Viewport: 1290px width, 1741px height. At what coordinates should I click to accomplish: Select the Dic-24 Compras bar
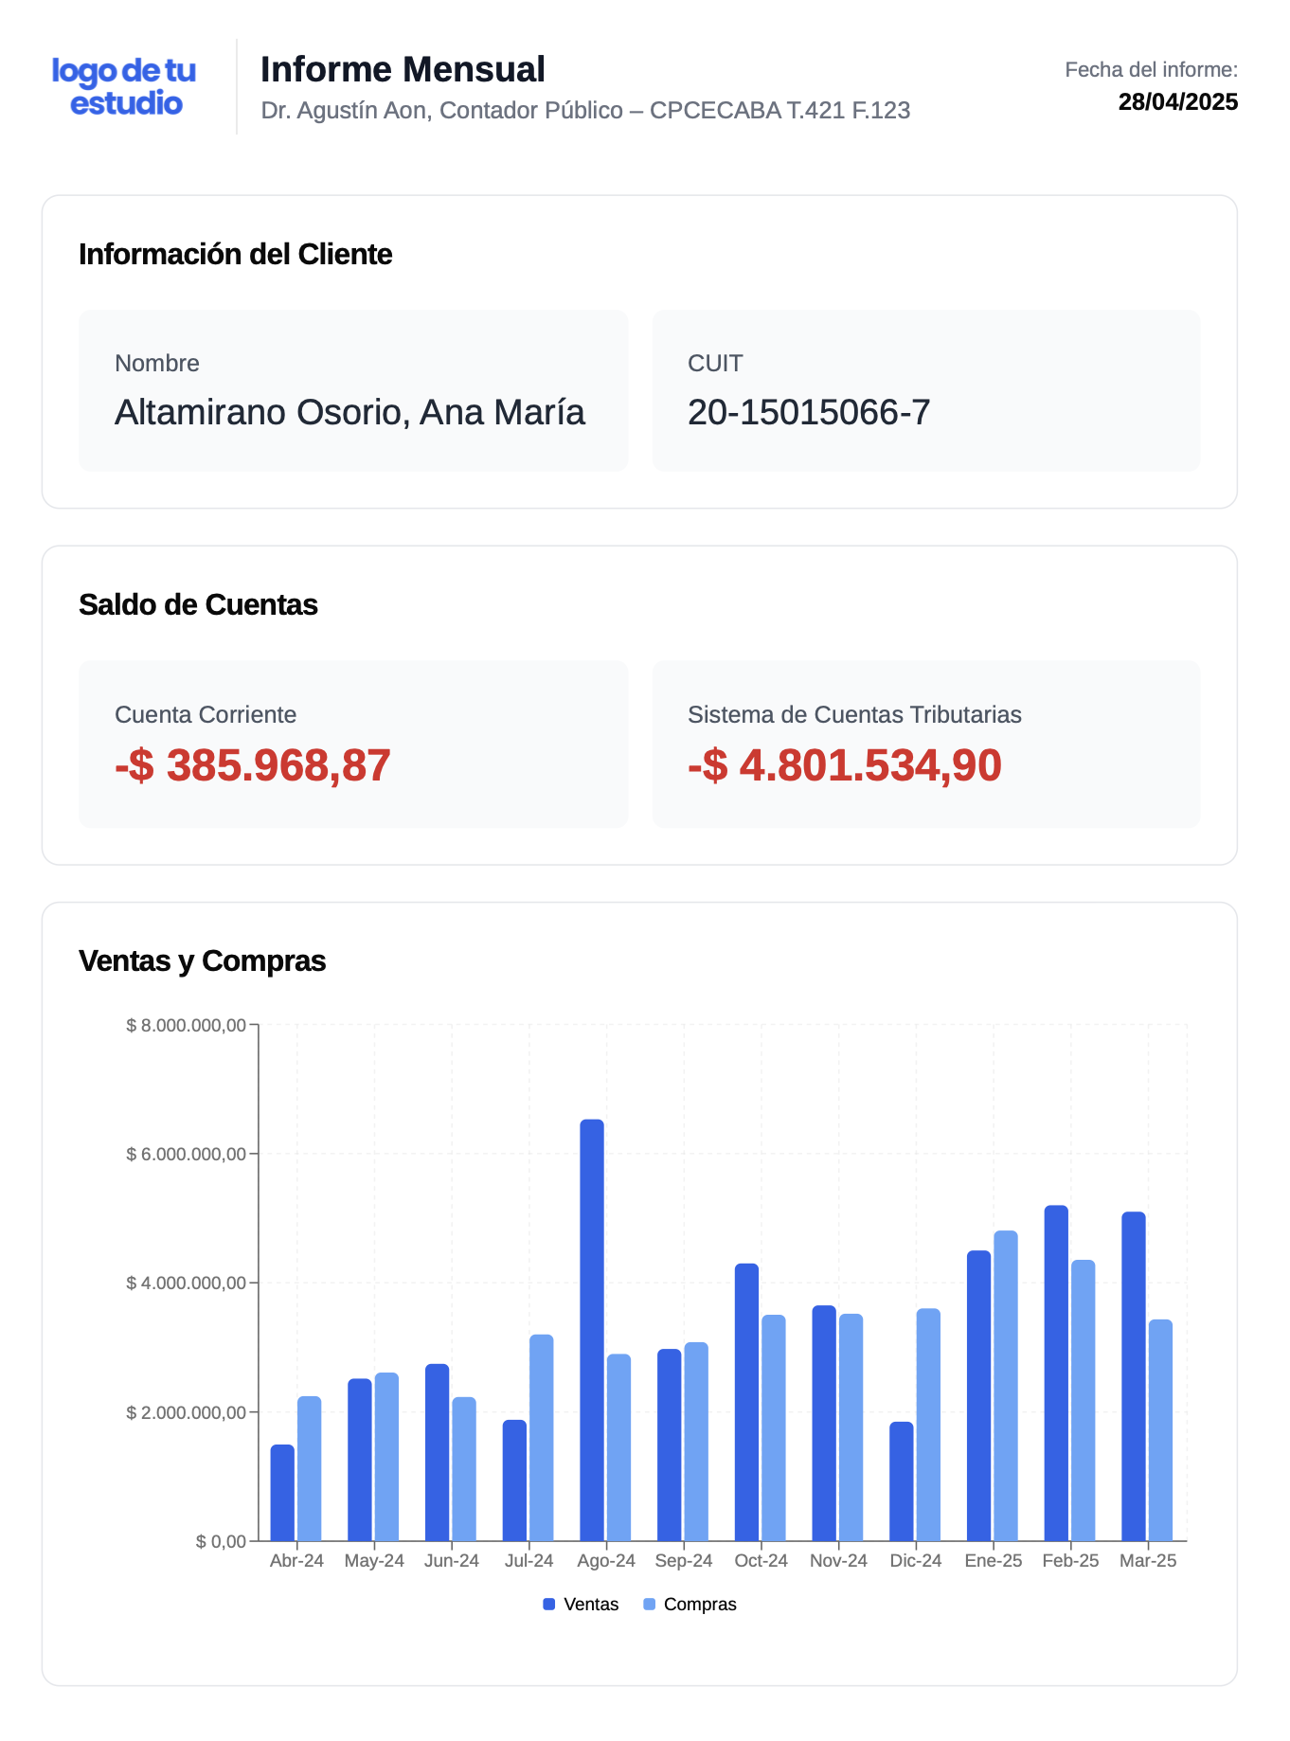[x=928, y=1425]
